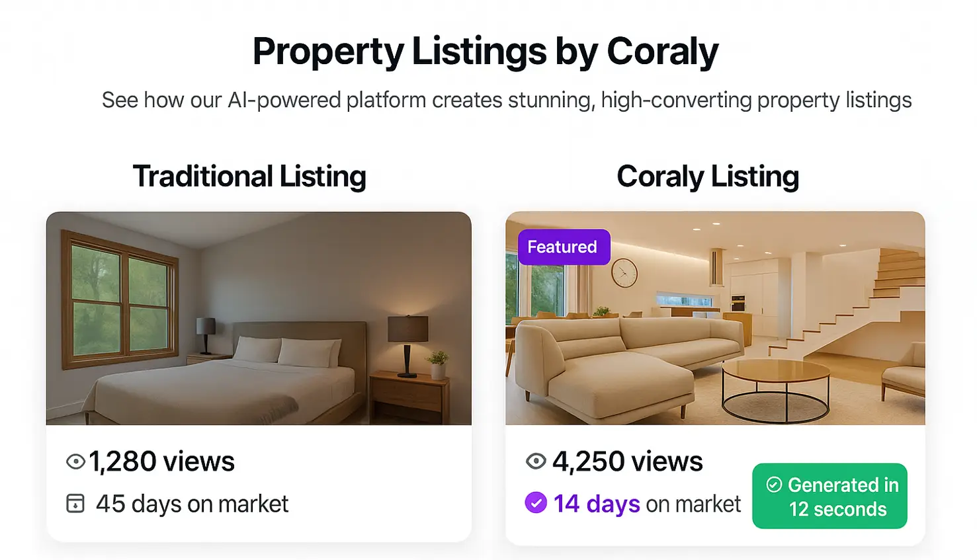The height and width of the screenshot is (560, 977).
Task: Click the 1,280 views text
Action: (x=162, y=461)
